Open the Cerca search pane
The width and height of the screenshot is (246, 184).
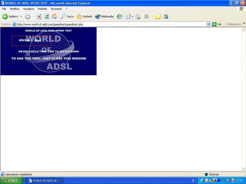tap(67, 17)
